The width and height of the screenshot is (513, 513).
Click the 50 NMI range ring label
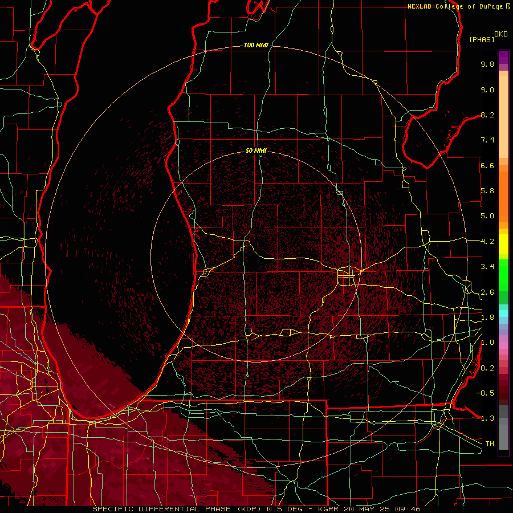pos(256,150)
